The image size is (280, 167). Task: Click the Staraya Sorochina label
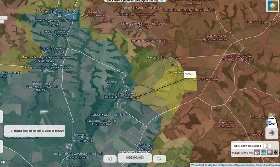point(51,52)
